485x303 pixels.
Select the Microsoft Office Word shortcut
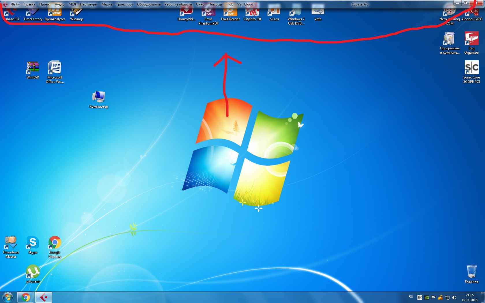pos(55,72)
